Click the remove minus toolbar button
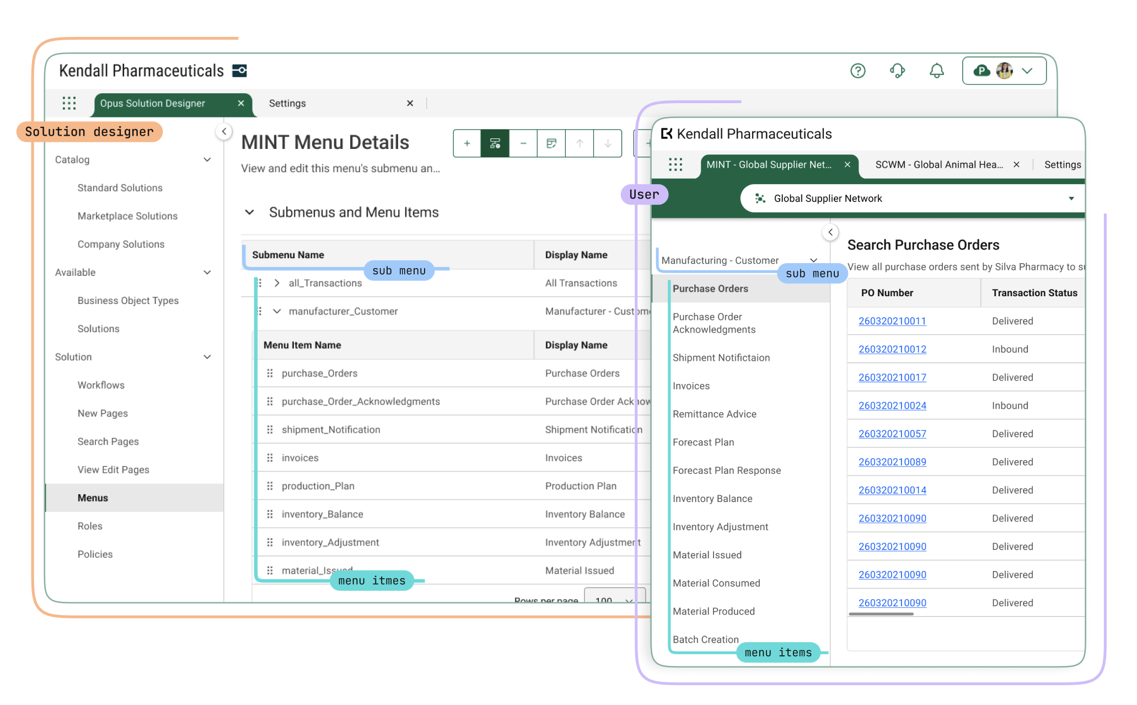 (523, 143)
